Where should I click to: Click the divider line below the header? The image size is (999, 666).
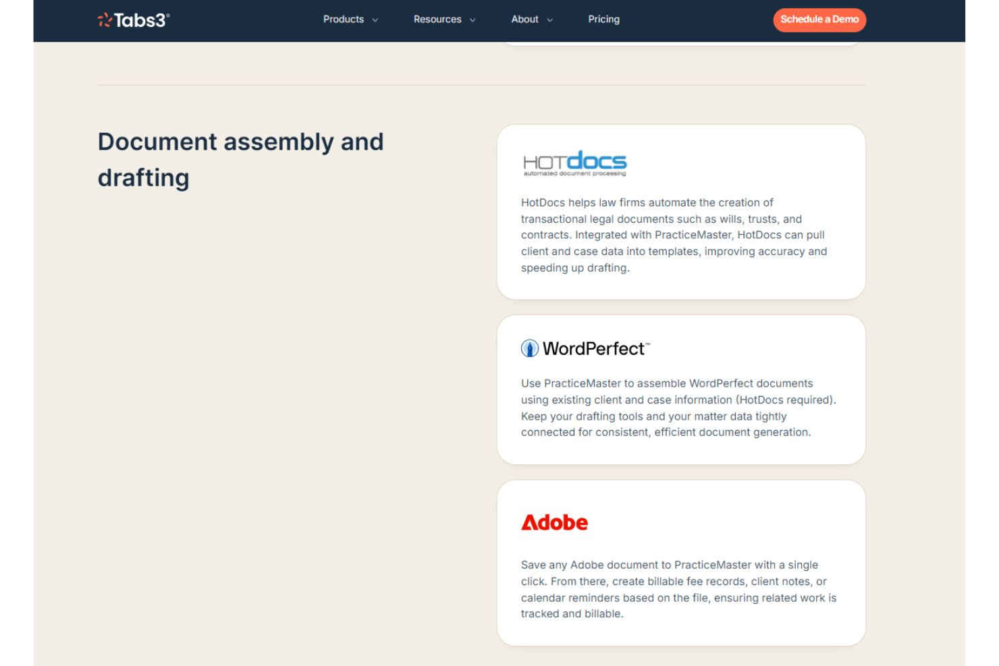[482, 85]
